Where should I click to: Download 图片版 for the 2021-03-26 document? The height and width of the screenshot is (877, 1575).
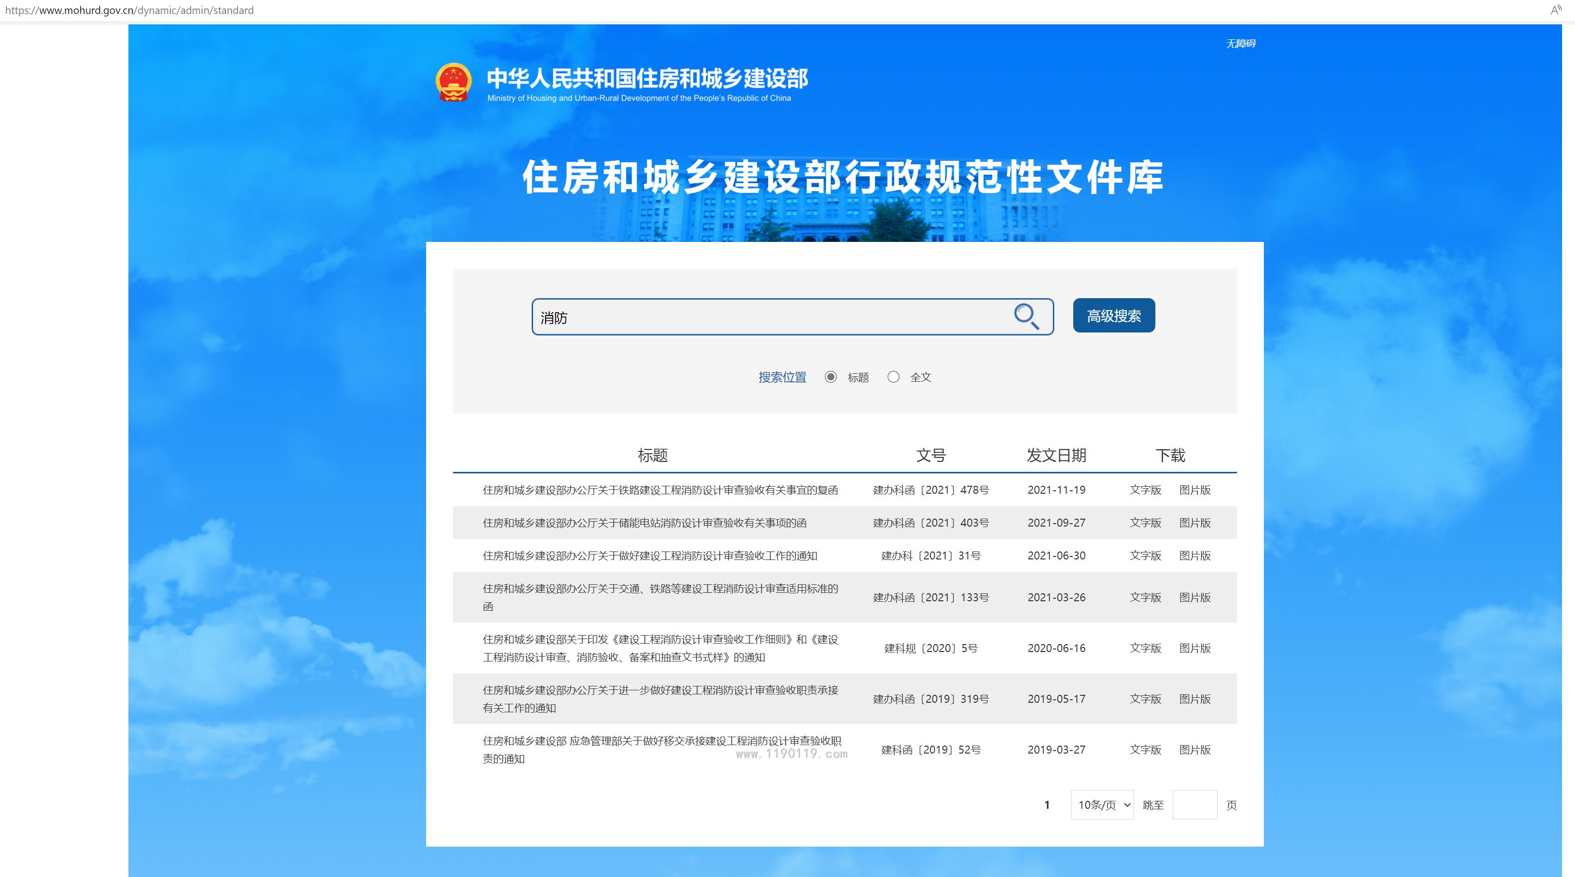tap(1195, 598)
